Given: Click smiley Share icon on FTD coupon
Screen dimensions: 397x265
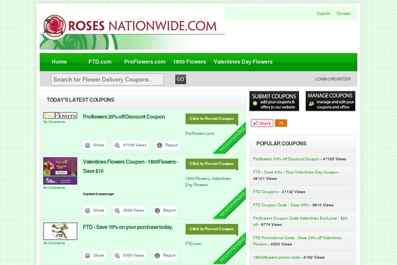Looking at the screenshot, I should point(87,255).
